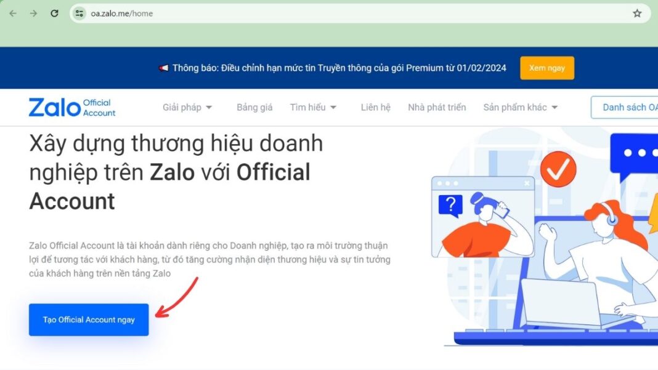Expand the Tìm hiểu dropdown
658x370 pixels.
click(x=312, y=107)
